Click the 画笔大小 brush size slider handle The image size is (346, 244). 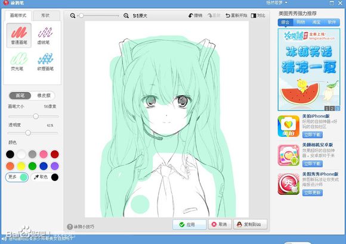[36, 116]
